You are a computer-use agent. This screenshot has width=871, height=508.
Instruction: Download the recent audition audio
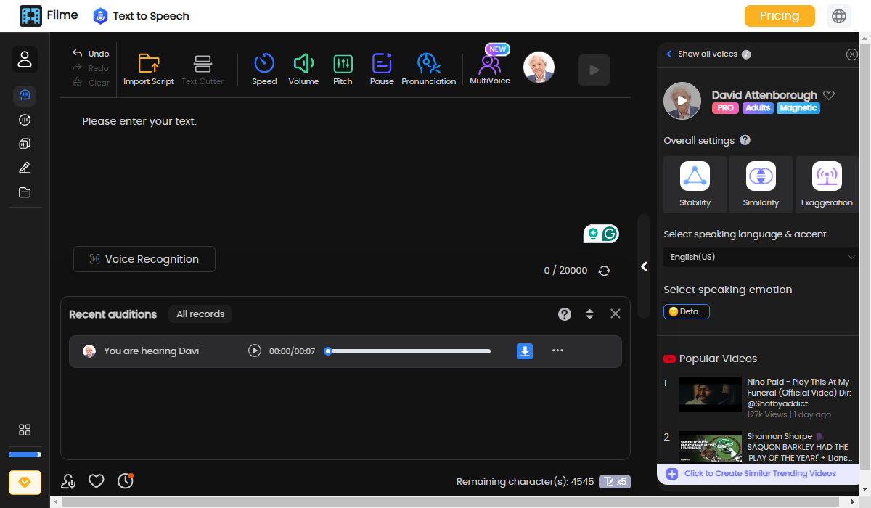[x=525, y=351]
